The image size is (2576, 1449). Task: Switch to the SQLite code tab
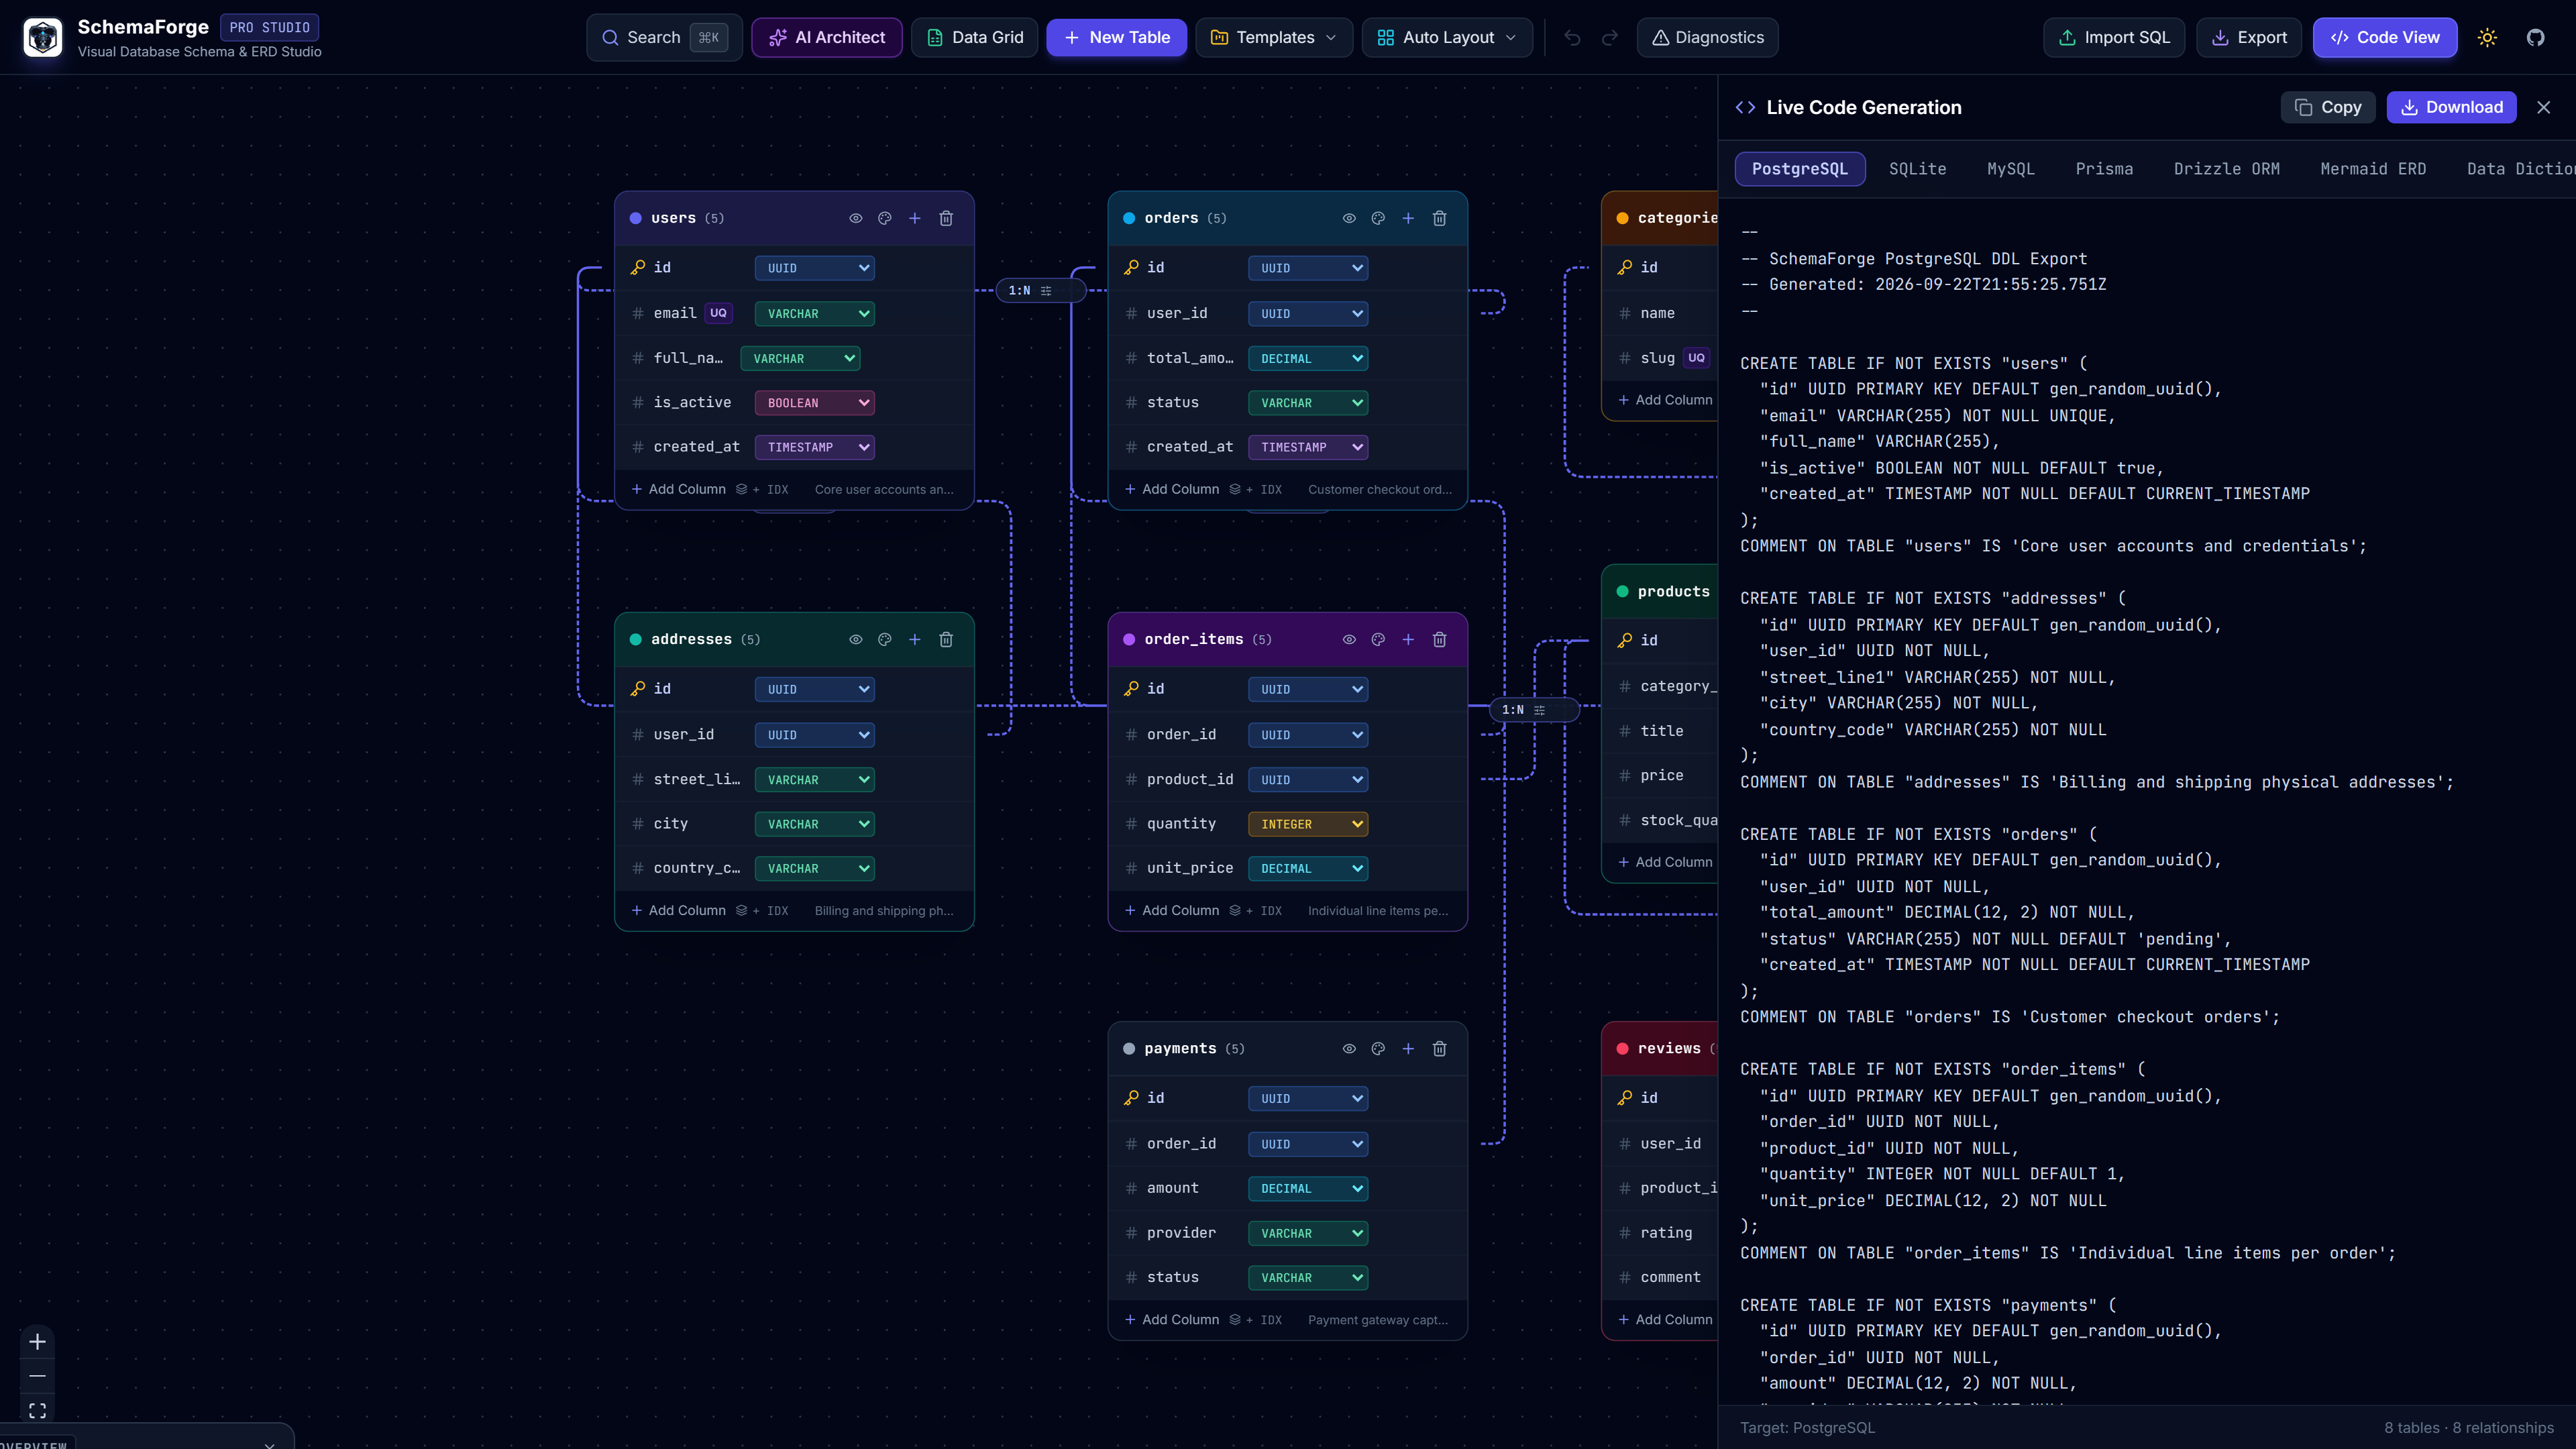(x=1917, y=169)
